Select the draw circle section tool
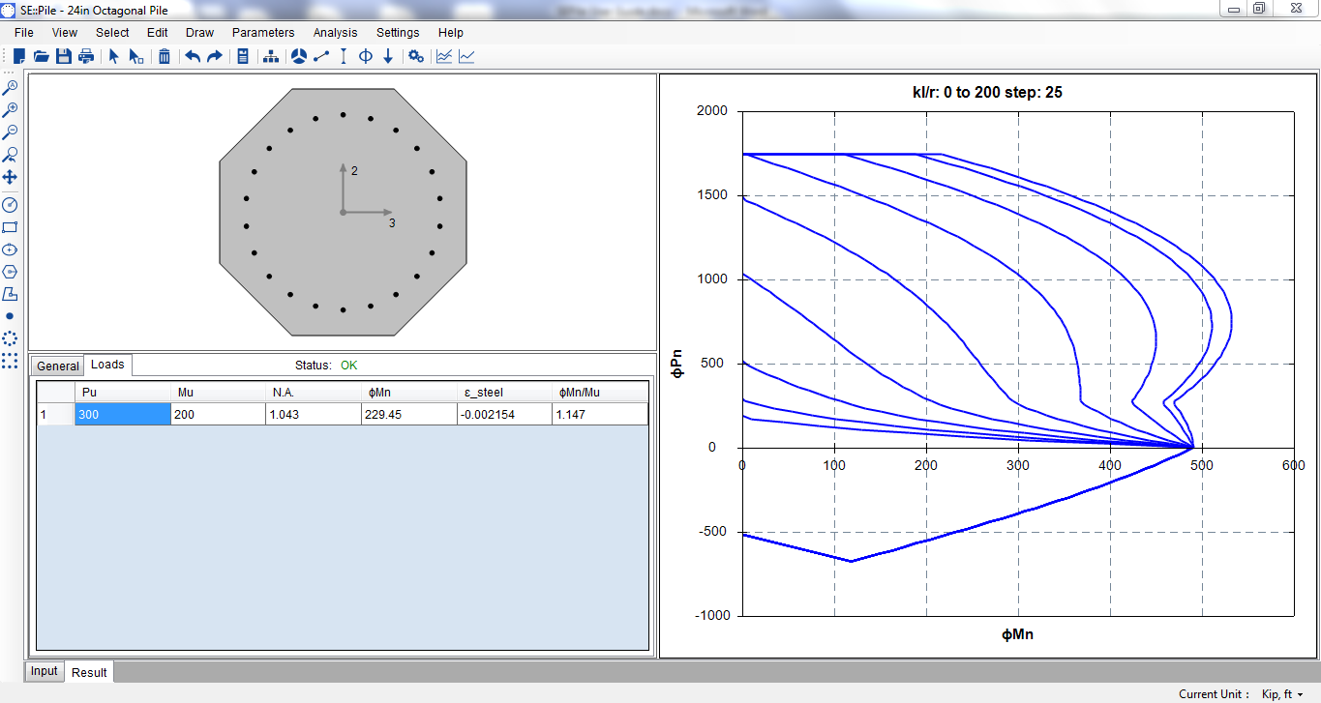 pyautogui.click(x=10, y=249)
